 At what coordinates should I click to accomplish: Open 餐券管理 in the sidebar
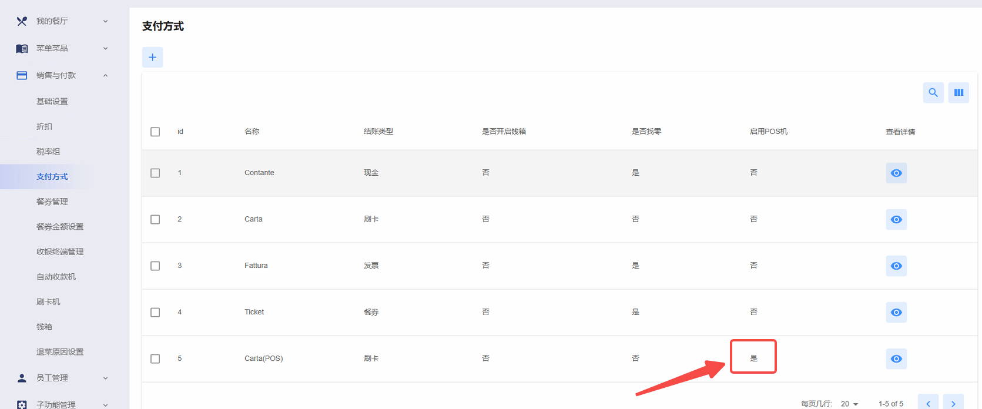[x=52, y=202]
